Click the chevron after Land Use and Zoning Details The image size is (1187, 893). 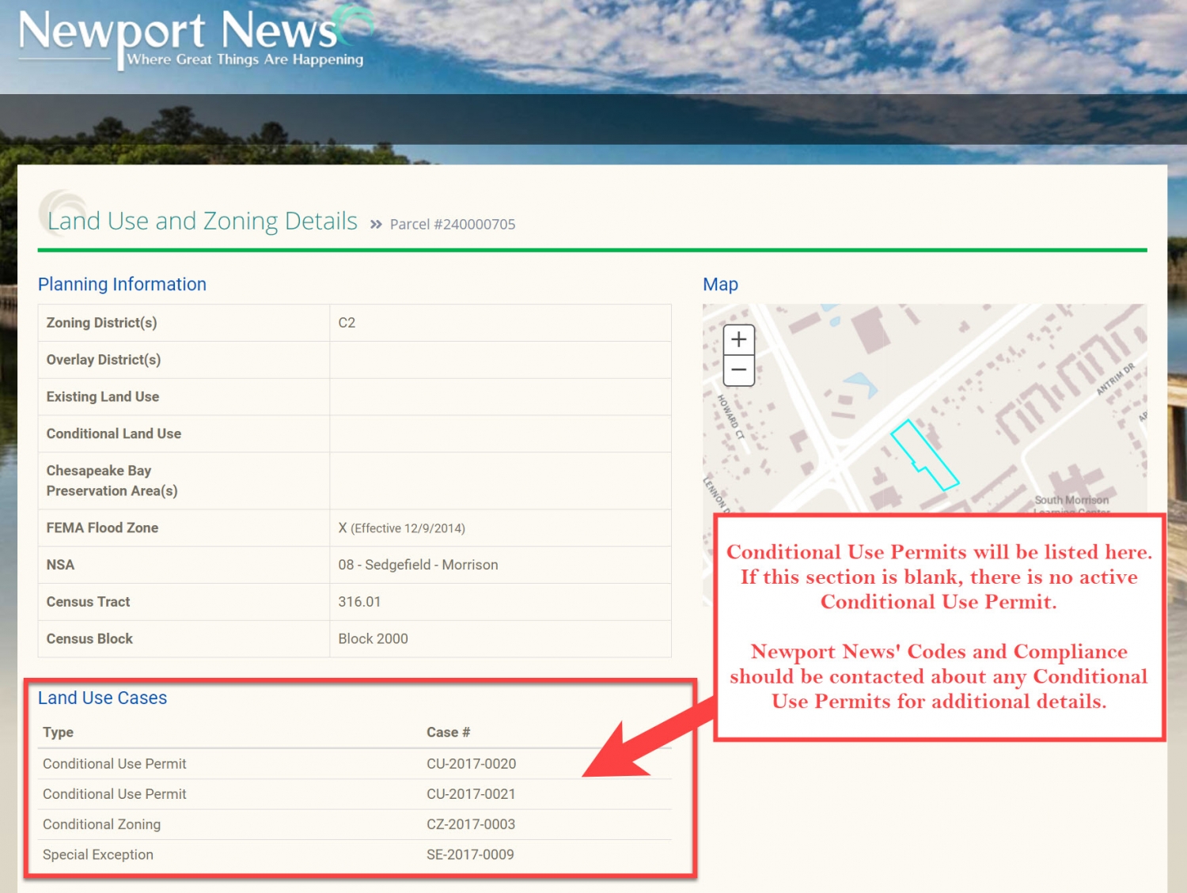377,222
